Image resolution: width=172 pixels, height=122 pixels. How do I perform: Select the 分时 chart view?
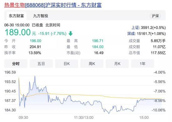(x=16, y=63)
